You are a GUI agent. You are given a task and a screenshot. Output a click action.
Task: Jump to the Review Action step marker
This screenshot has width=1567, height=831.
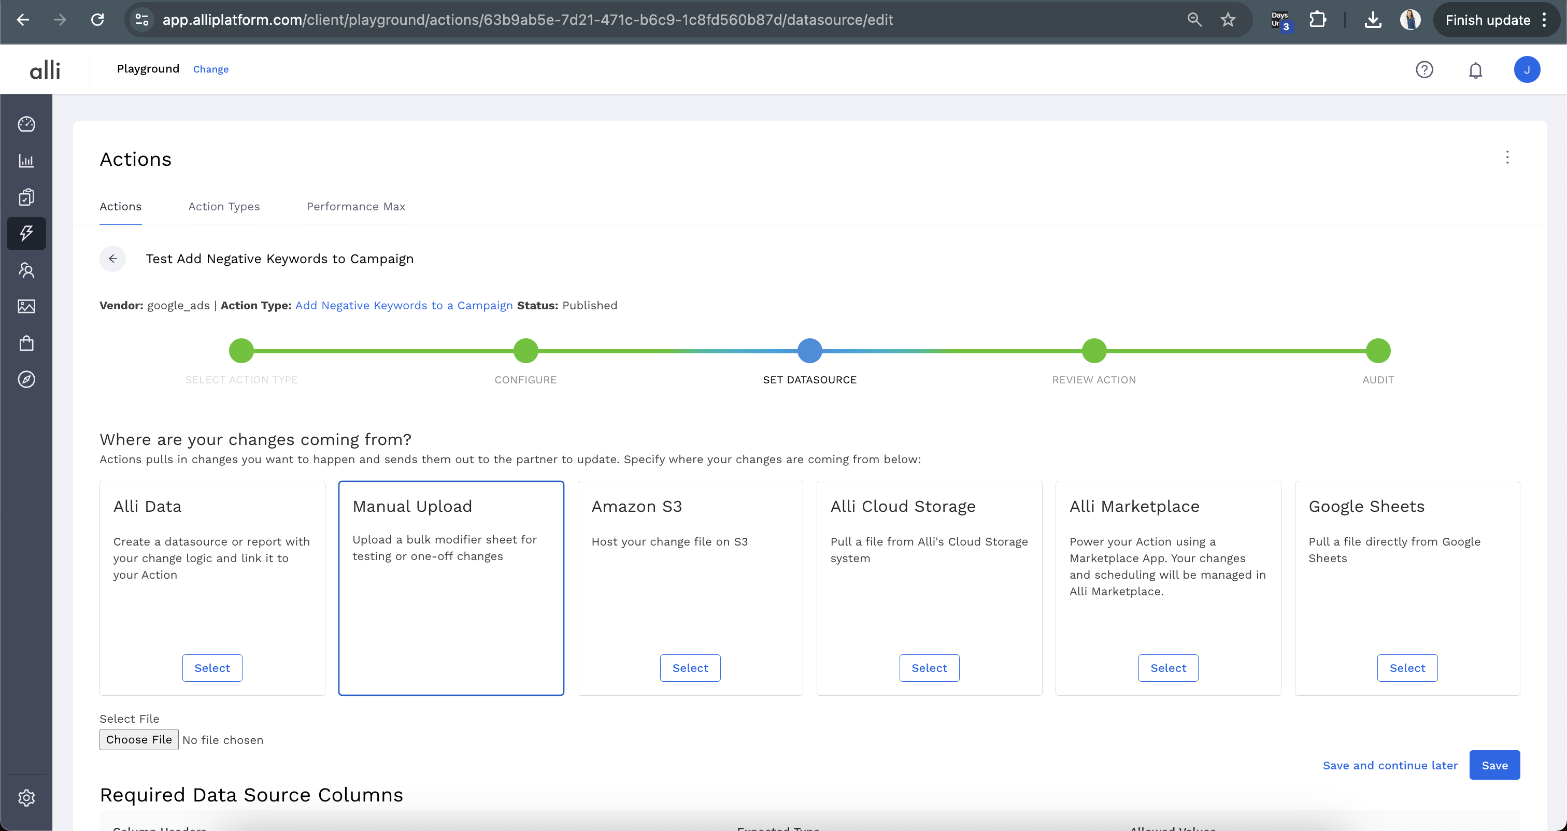point(1094,351)
